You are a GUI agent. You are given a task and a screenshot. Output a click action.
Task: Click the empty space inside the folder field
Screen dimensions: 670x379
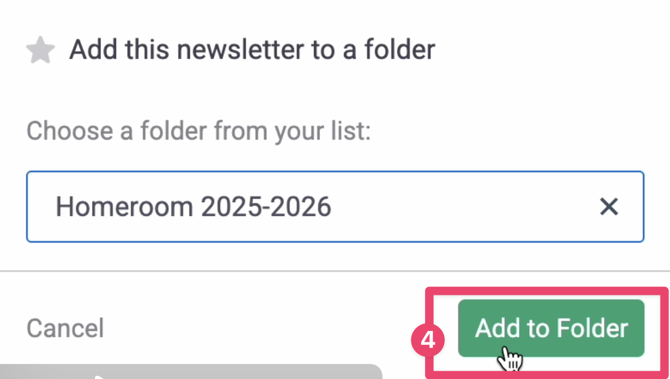coord(463,207)
